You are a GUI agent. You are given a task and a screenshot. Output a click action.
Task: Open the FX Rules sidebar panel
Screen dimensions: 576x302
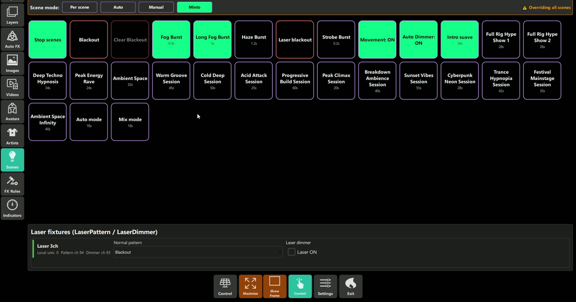tap(12, 184)
